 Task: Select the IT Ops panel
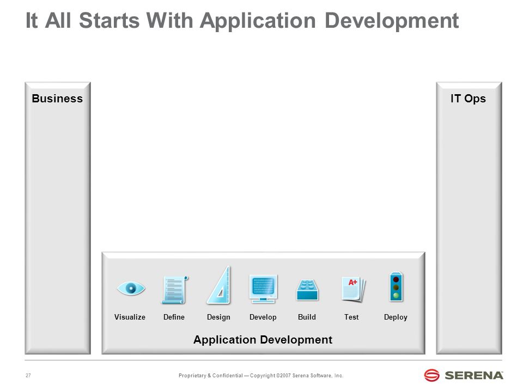click(469, 218)
